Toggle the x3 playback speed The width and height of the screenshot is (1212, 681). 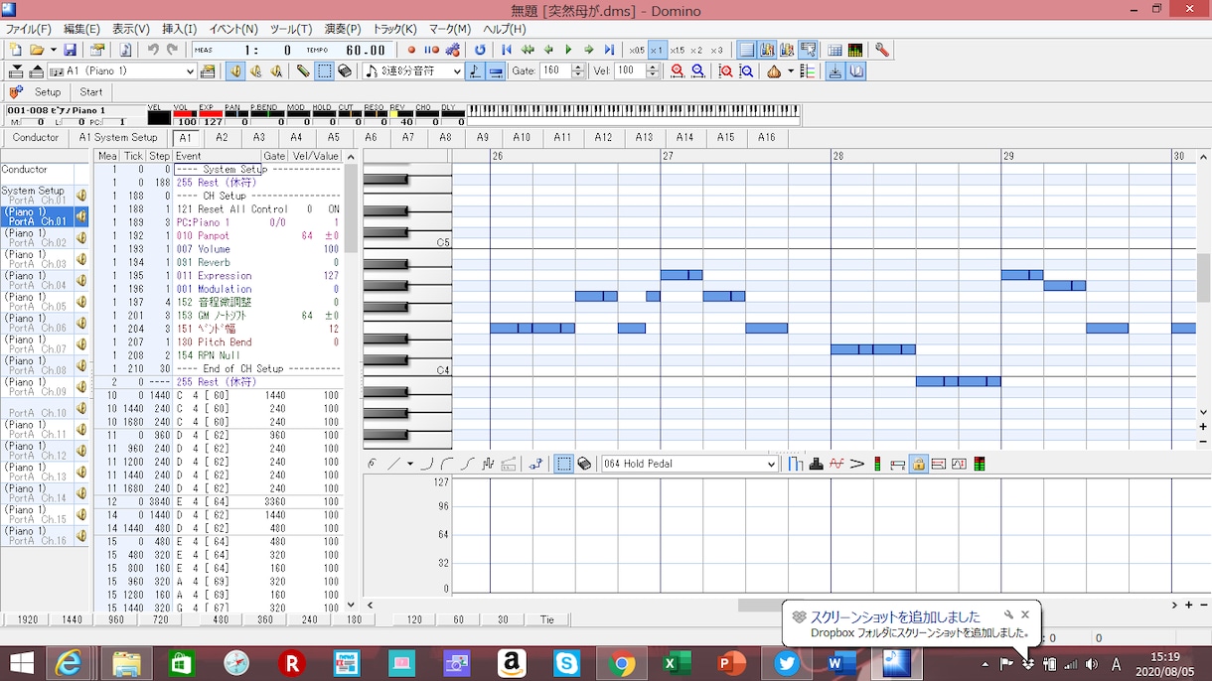[x=716, y=50]
